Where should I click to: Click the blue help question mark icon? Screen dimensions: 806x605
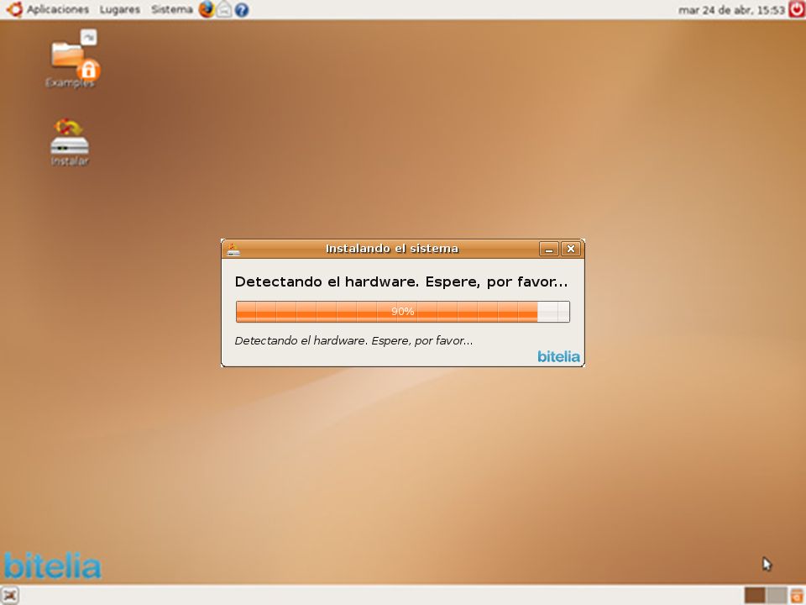pyautogui.click(x=242, y=10)
